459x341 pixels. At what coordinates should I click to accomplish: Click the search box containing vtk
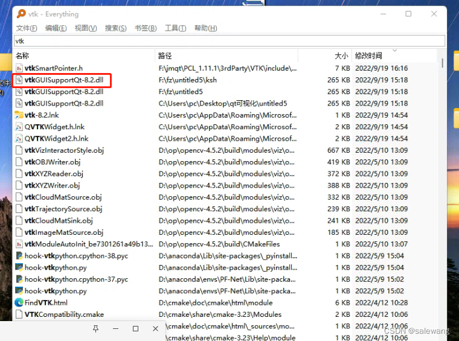[230, 41]
